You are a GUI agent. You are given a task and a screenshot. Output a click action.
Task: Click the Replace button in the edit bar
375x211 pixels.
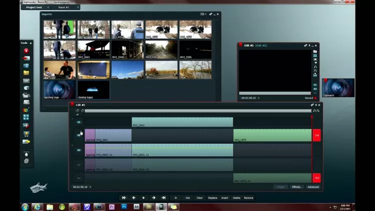click(212, 197)
